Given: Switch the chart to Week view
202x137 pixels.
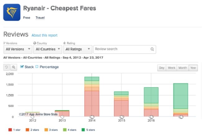Looking at the screenshot, I should tap(172, 68).
